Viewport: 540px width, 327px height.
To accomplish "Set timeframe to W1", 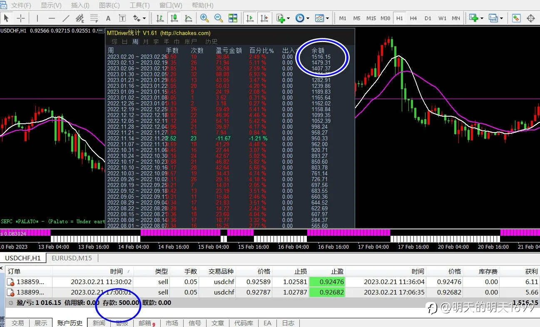I will click(x=442, y=18).
